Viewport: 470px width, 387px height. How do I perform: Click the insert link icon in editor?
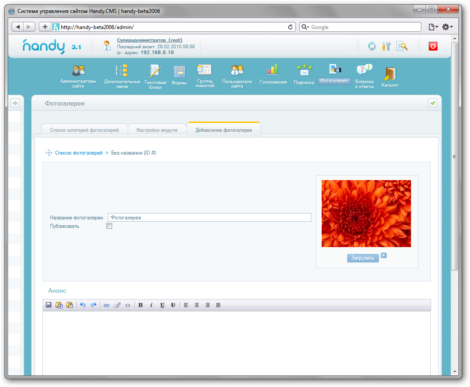(x=106, y=305)
